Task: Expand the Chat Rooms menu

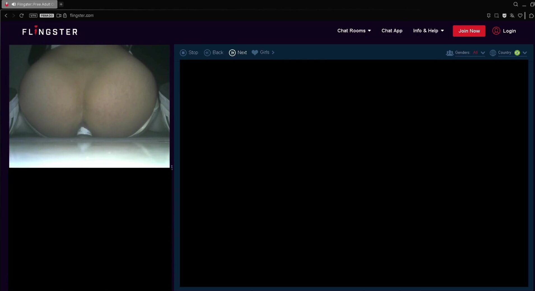Action: pos(354,31)
